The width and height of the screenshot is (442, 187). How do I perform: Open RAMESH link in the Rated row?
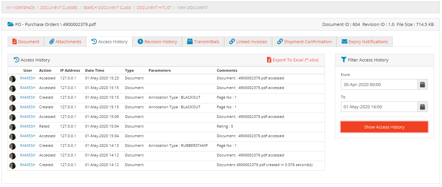point(28,126)
